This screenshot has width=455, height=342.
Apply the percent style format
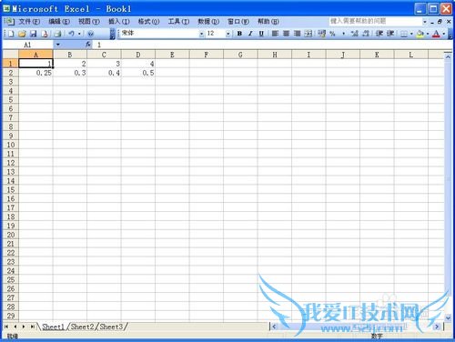pos(333,34)
